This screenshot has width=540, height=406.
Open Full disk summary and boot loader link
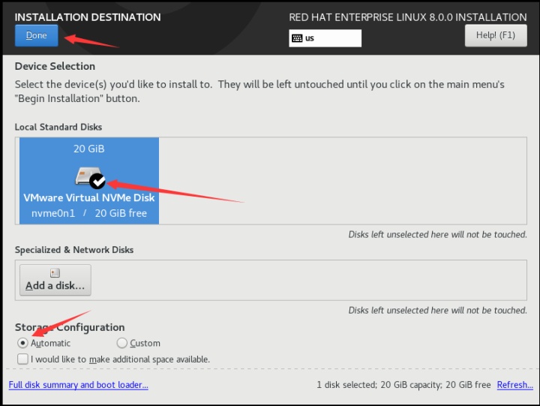tap(79, 385)
